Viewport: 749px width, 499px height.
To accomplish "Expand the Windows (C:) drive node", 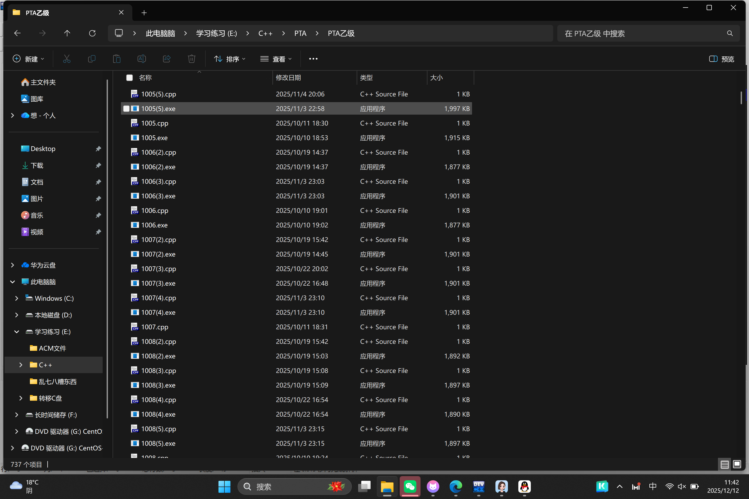I will tap(17, 299).
